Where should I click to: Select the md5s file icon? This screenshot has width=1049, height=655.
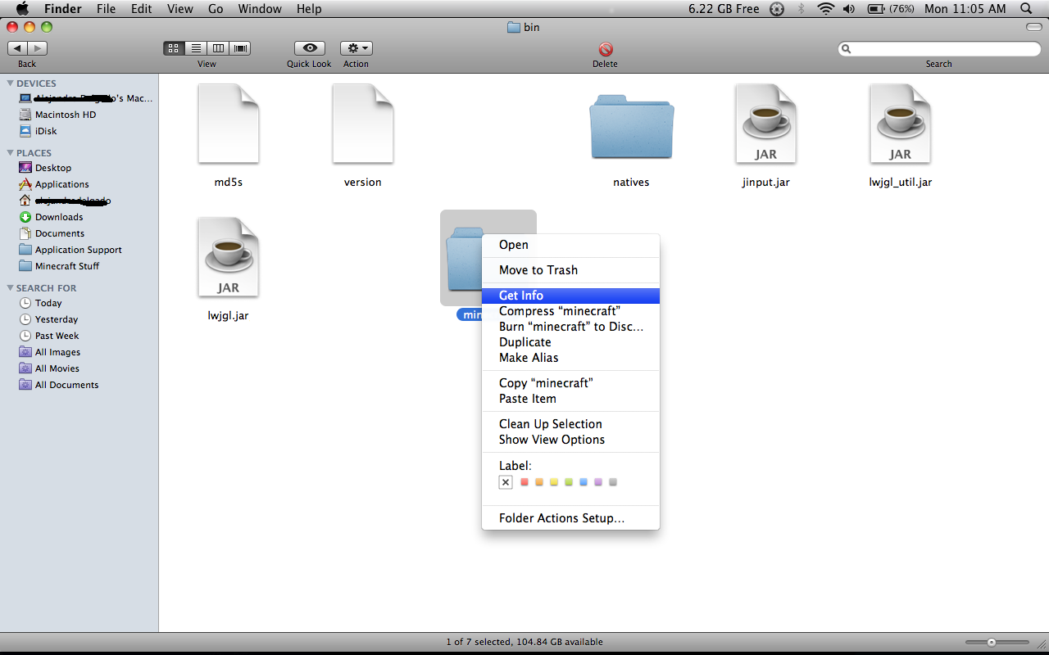tap(229, 124)
